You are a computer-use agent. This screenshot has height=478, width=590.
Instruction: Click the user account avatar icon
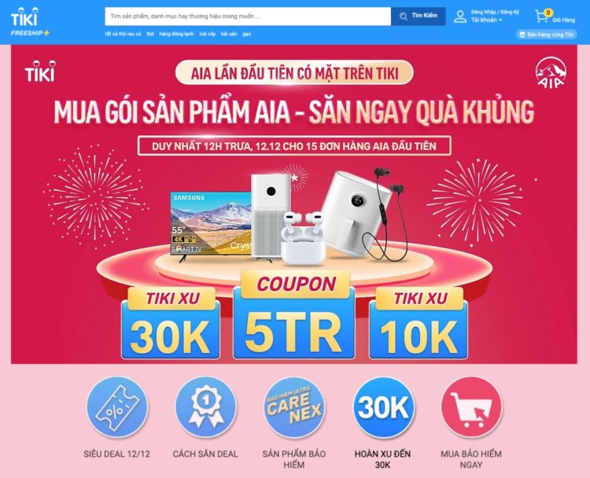tap(460, 17)
